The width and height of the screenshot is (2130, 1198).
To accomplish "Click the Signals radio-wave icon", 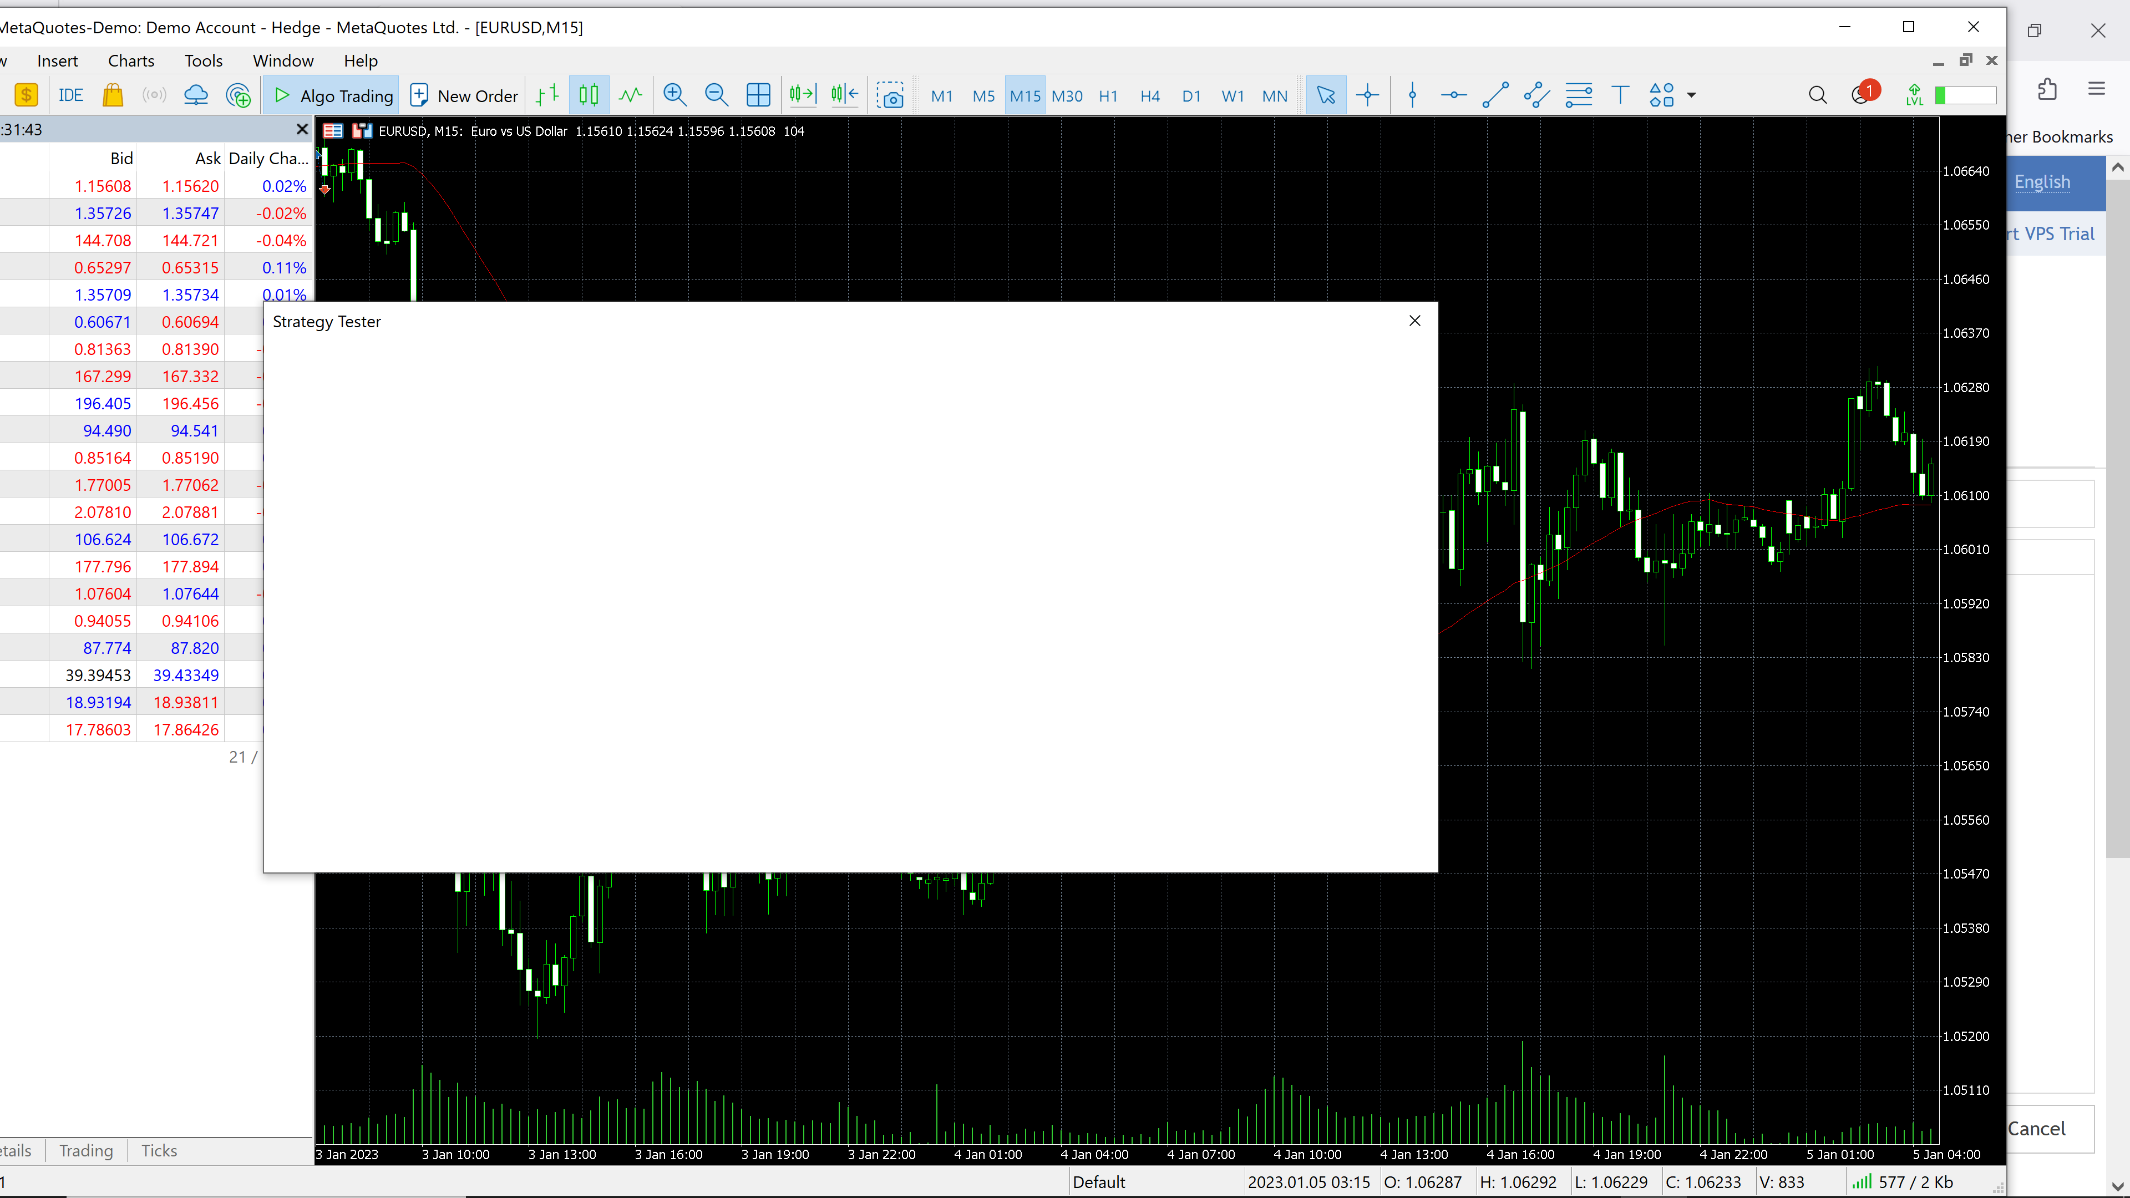I will click(x=154, y=95).
